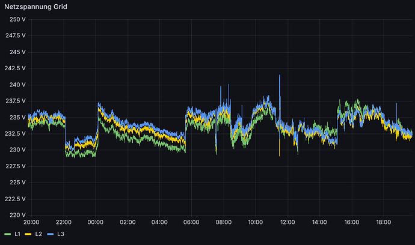Click the yellow L2 legend color swatch
Viewport: 415px width, 245px height.
28,234
